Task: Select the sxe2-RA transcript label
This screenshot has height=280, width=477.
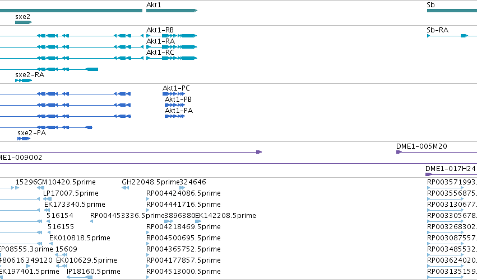Action: tap(30, 75)
